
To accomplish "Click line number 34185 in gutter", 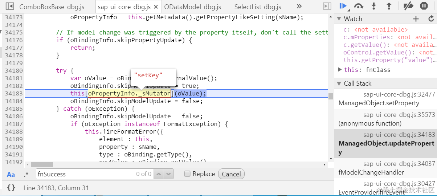I will 14,109.
